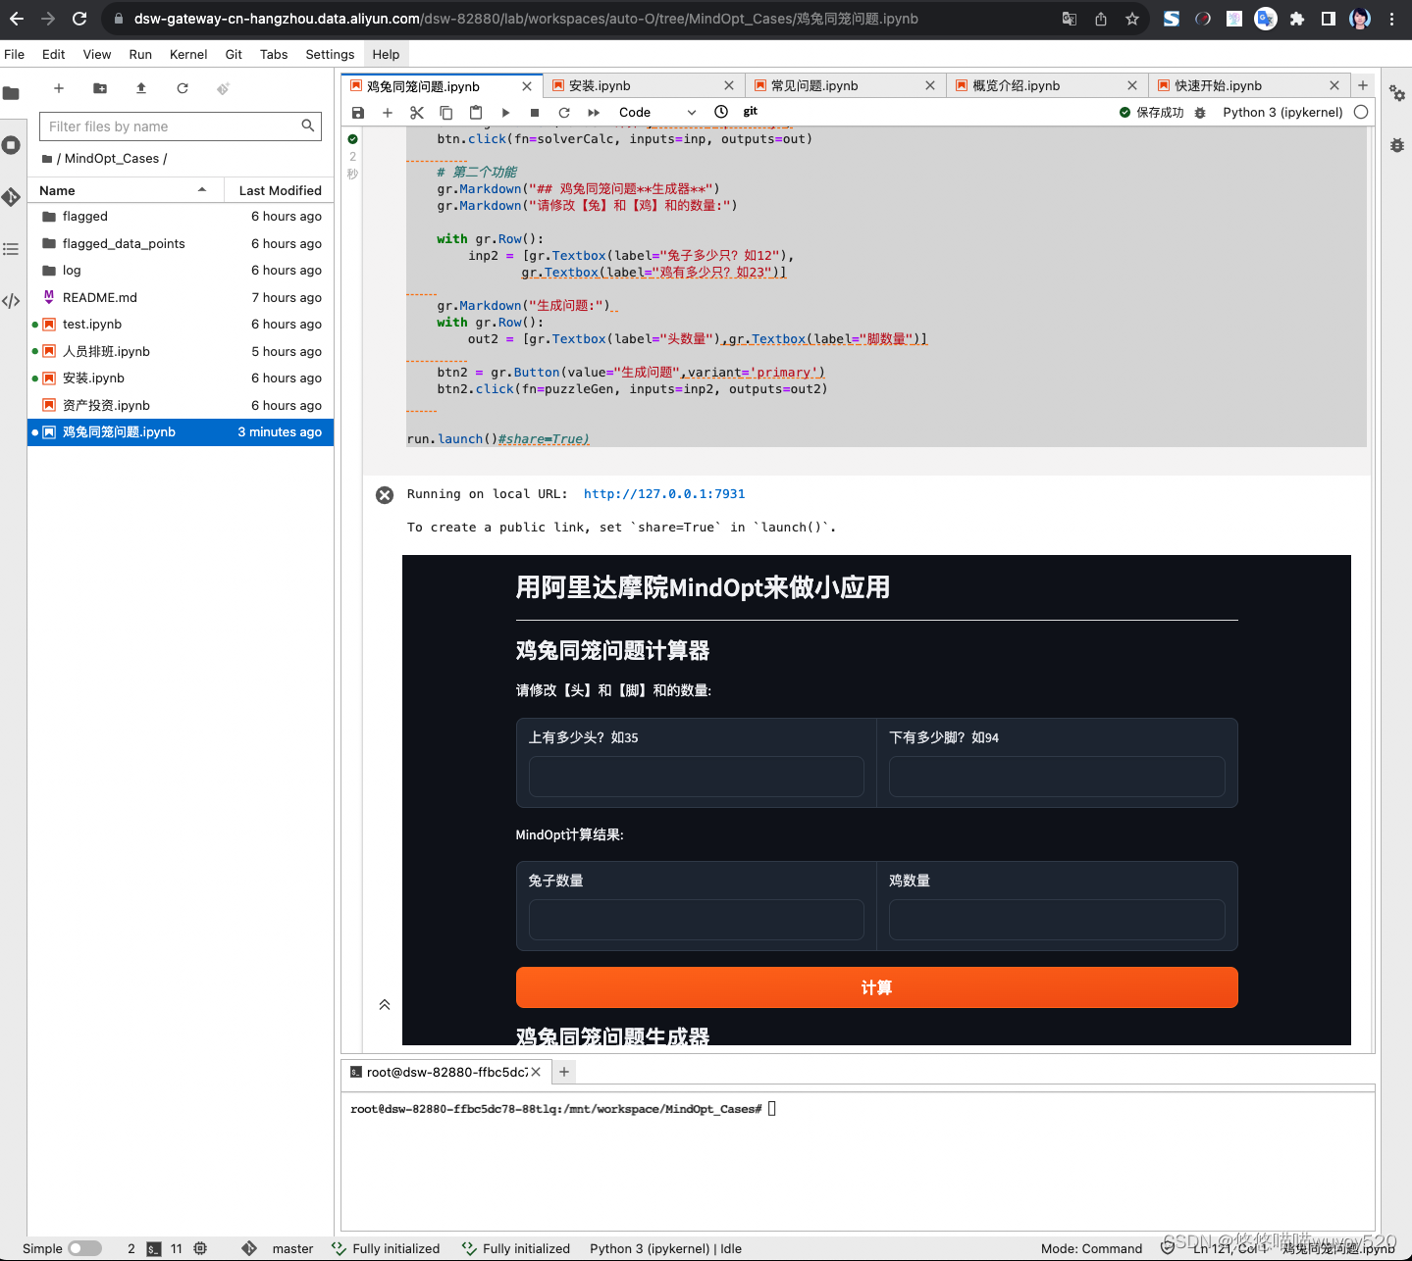Click the master git branch in status bar
1412x1261 pixels.
coord(292,1248)
